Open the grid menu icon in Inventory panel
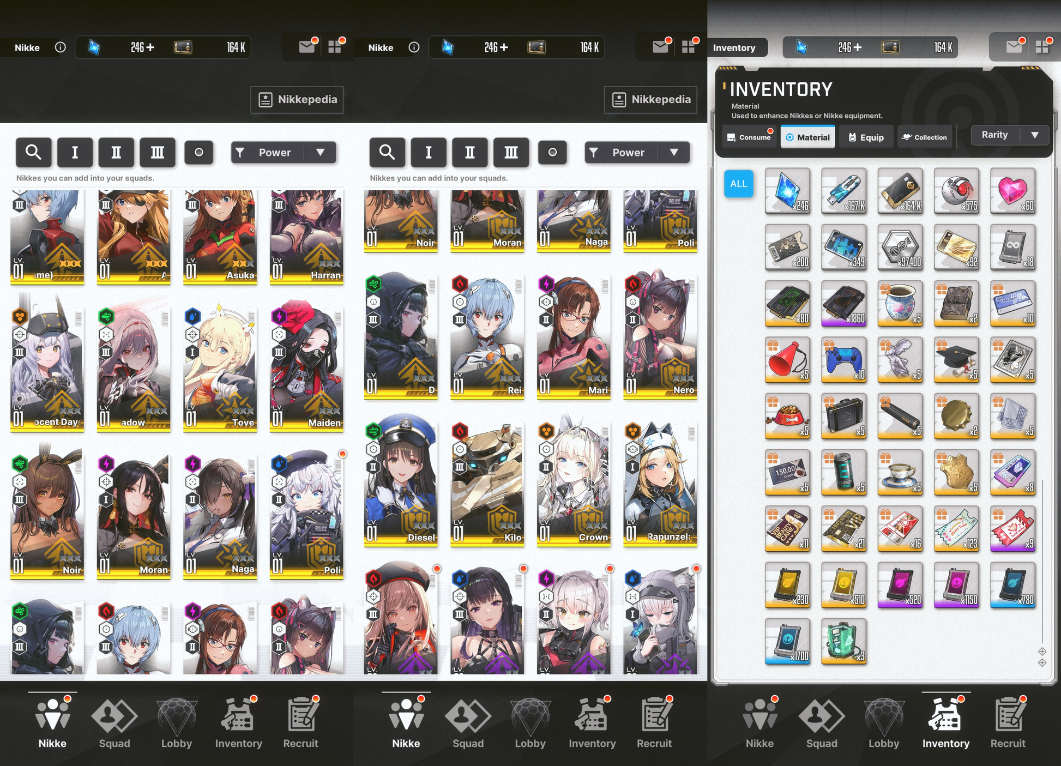The height and width of the screenshot is (766, 1061). pos(1042,47)
